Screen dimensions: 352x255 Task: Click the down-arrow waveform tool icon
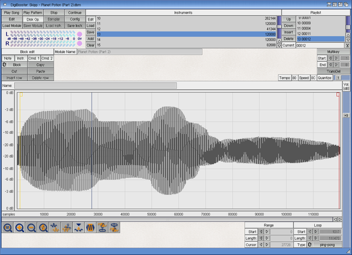click(79, 228)
